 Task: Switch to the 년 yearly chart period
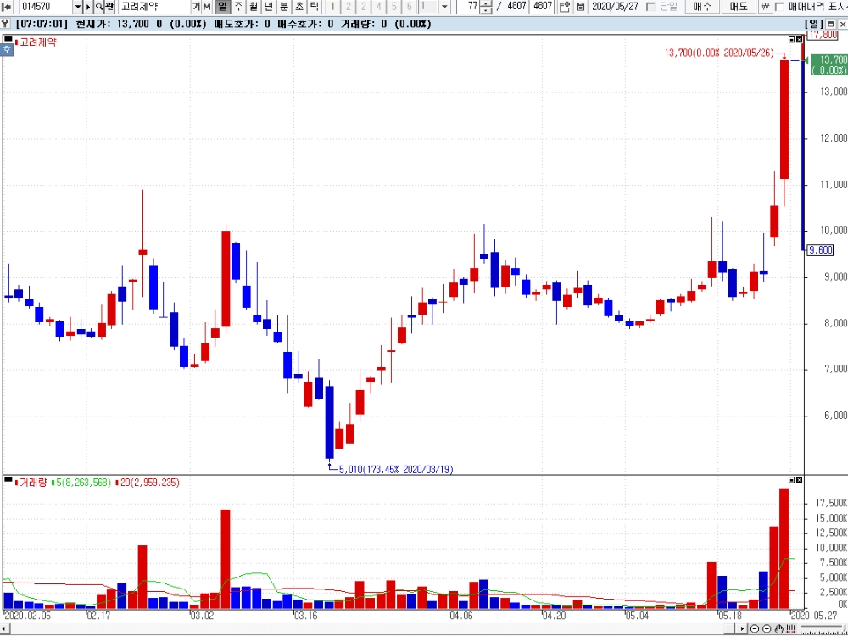point(268,7)
